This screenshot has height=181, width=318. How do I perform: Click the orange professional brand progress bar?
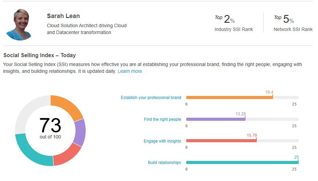point(230,98)
